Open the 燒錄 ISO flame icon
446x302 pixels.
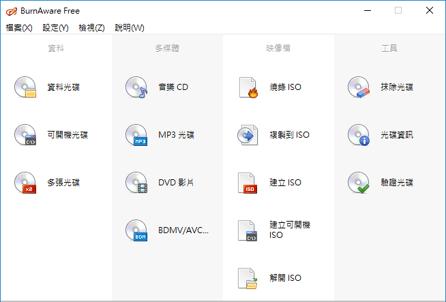248,87
